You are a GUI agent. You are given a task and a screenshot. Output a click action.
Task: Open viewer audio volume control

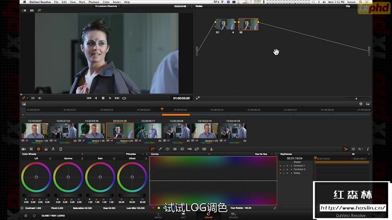point(40,98)
